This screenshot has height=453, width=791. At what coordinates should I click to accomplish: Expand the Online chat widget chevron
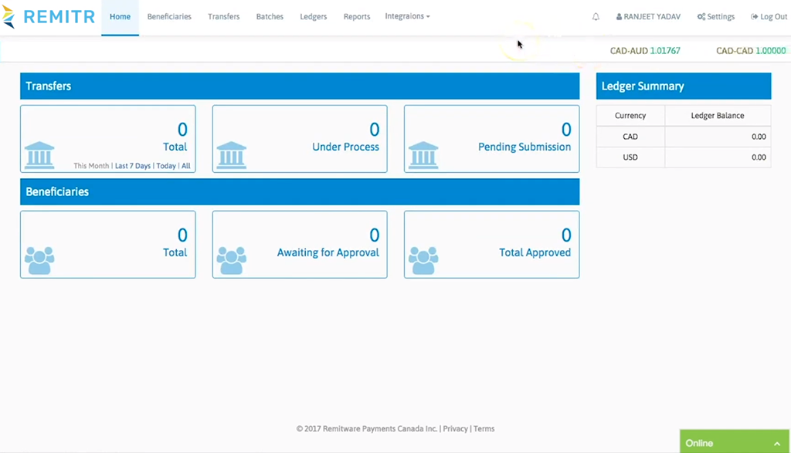pyautogui.click(x=777, y=444)
